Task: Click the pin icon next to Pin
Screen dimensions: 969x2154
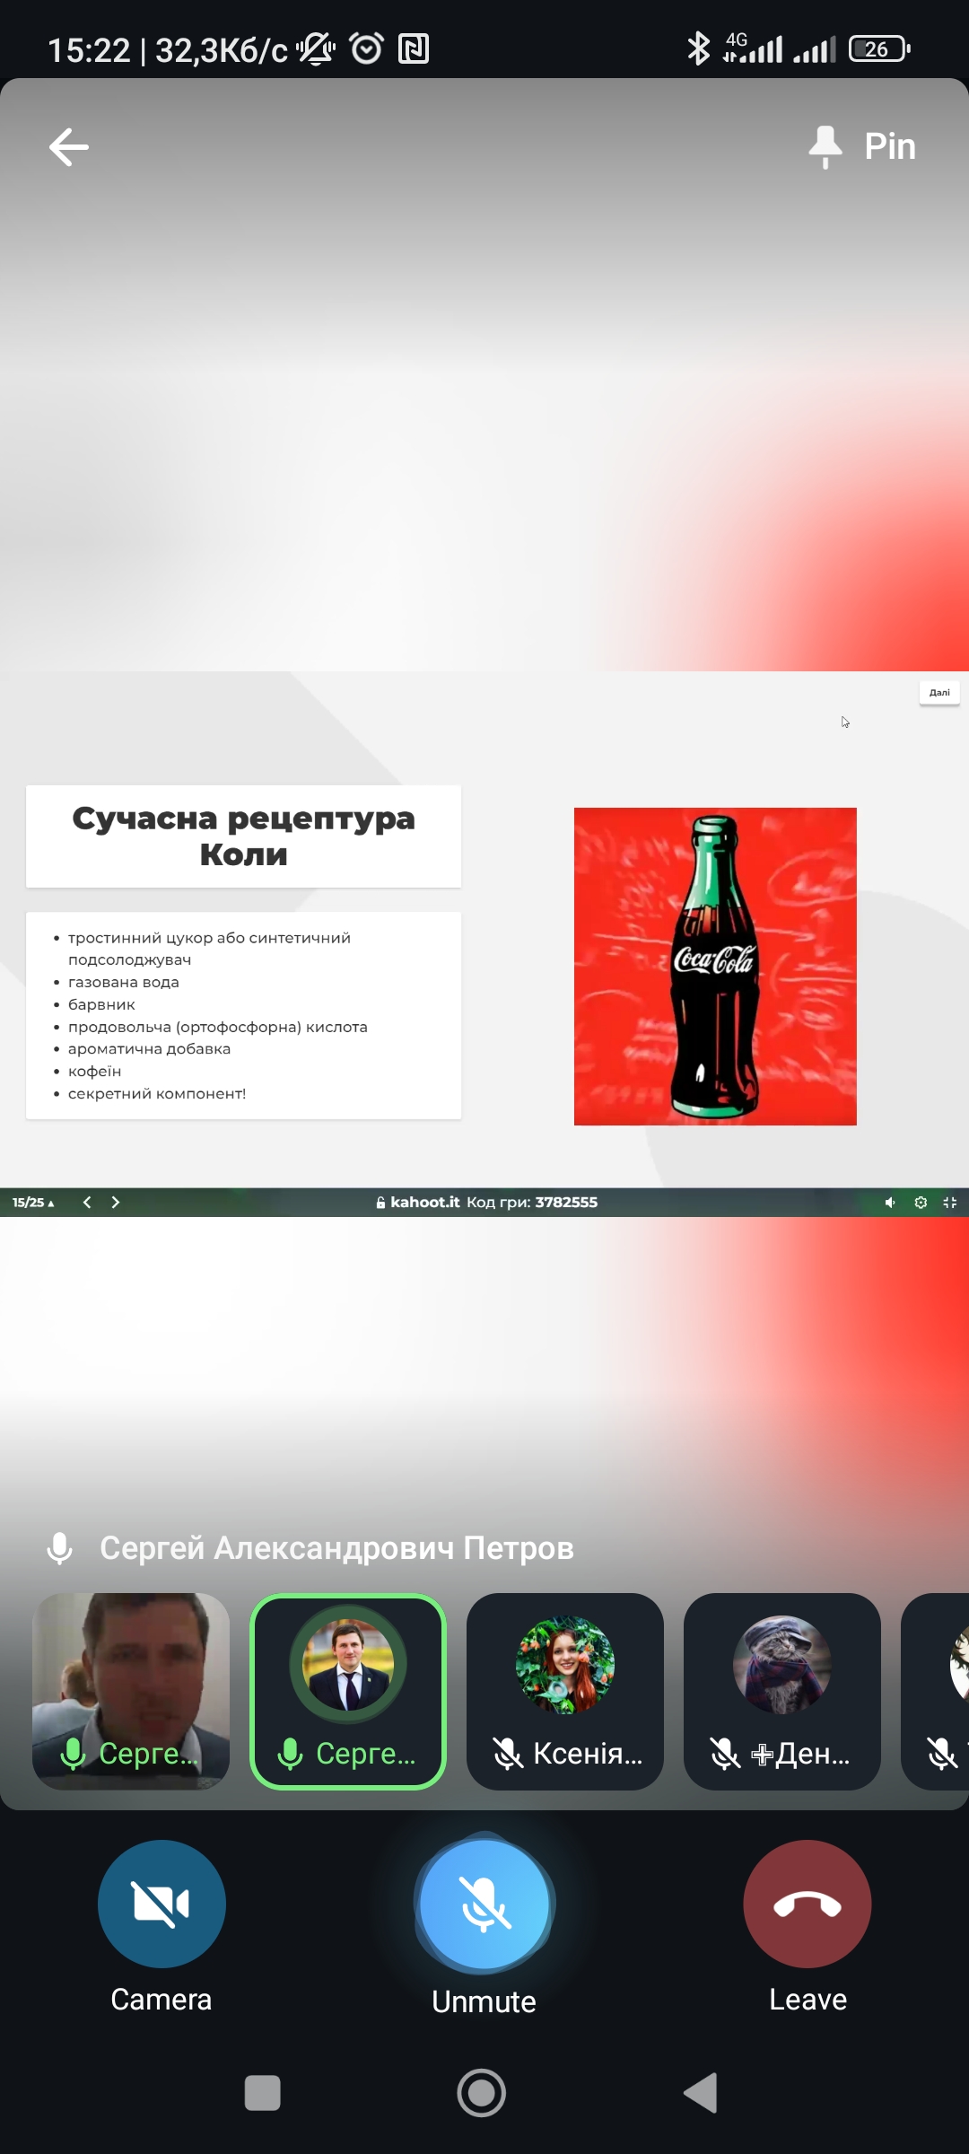Action: pos(825,146)
